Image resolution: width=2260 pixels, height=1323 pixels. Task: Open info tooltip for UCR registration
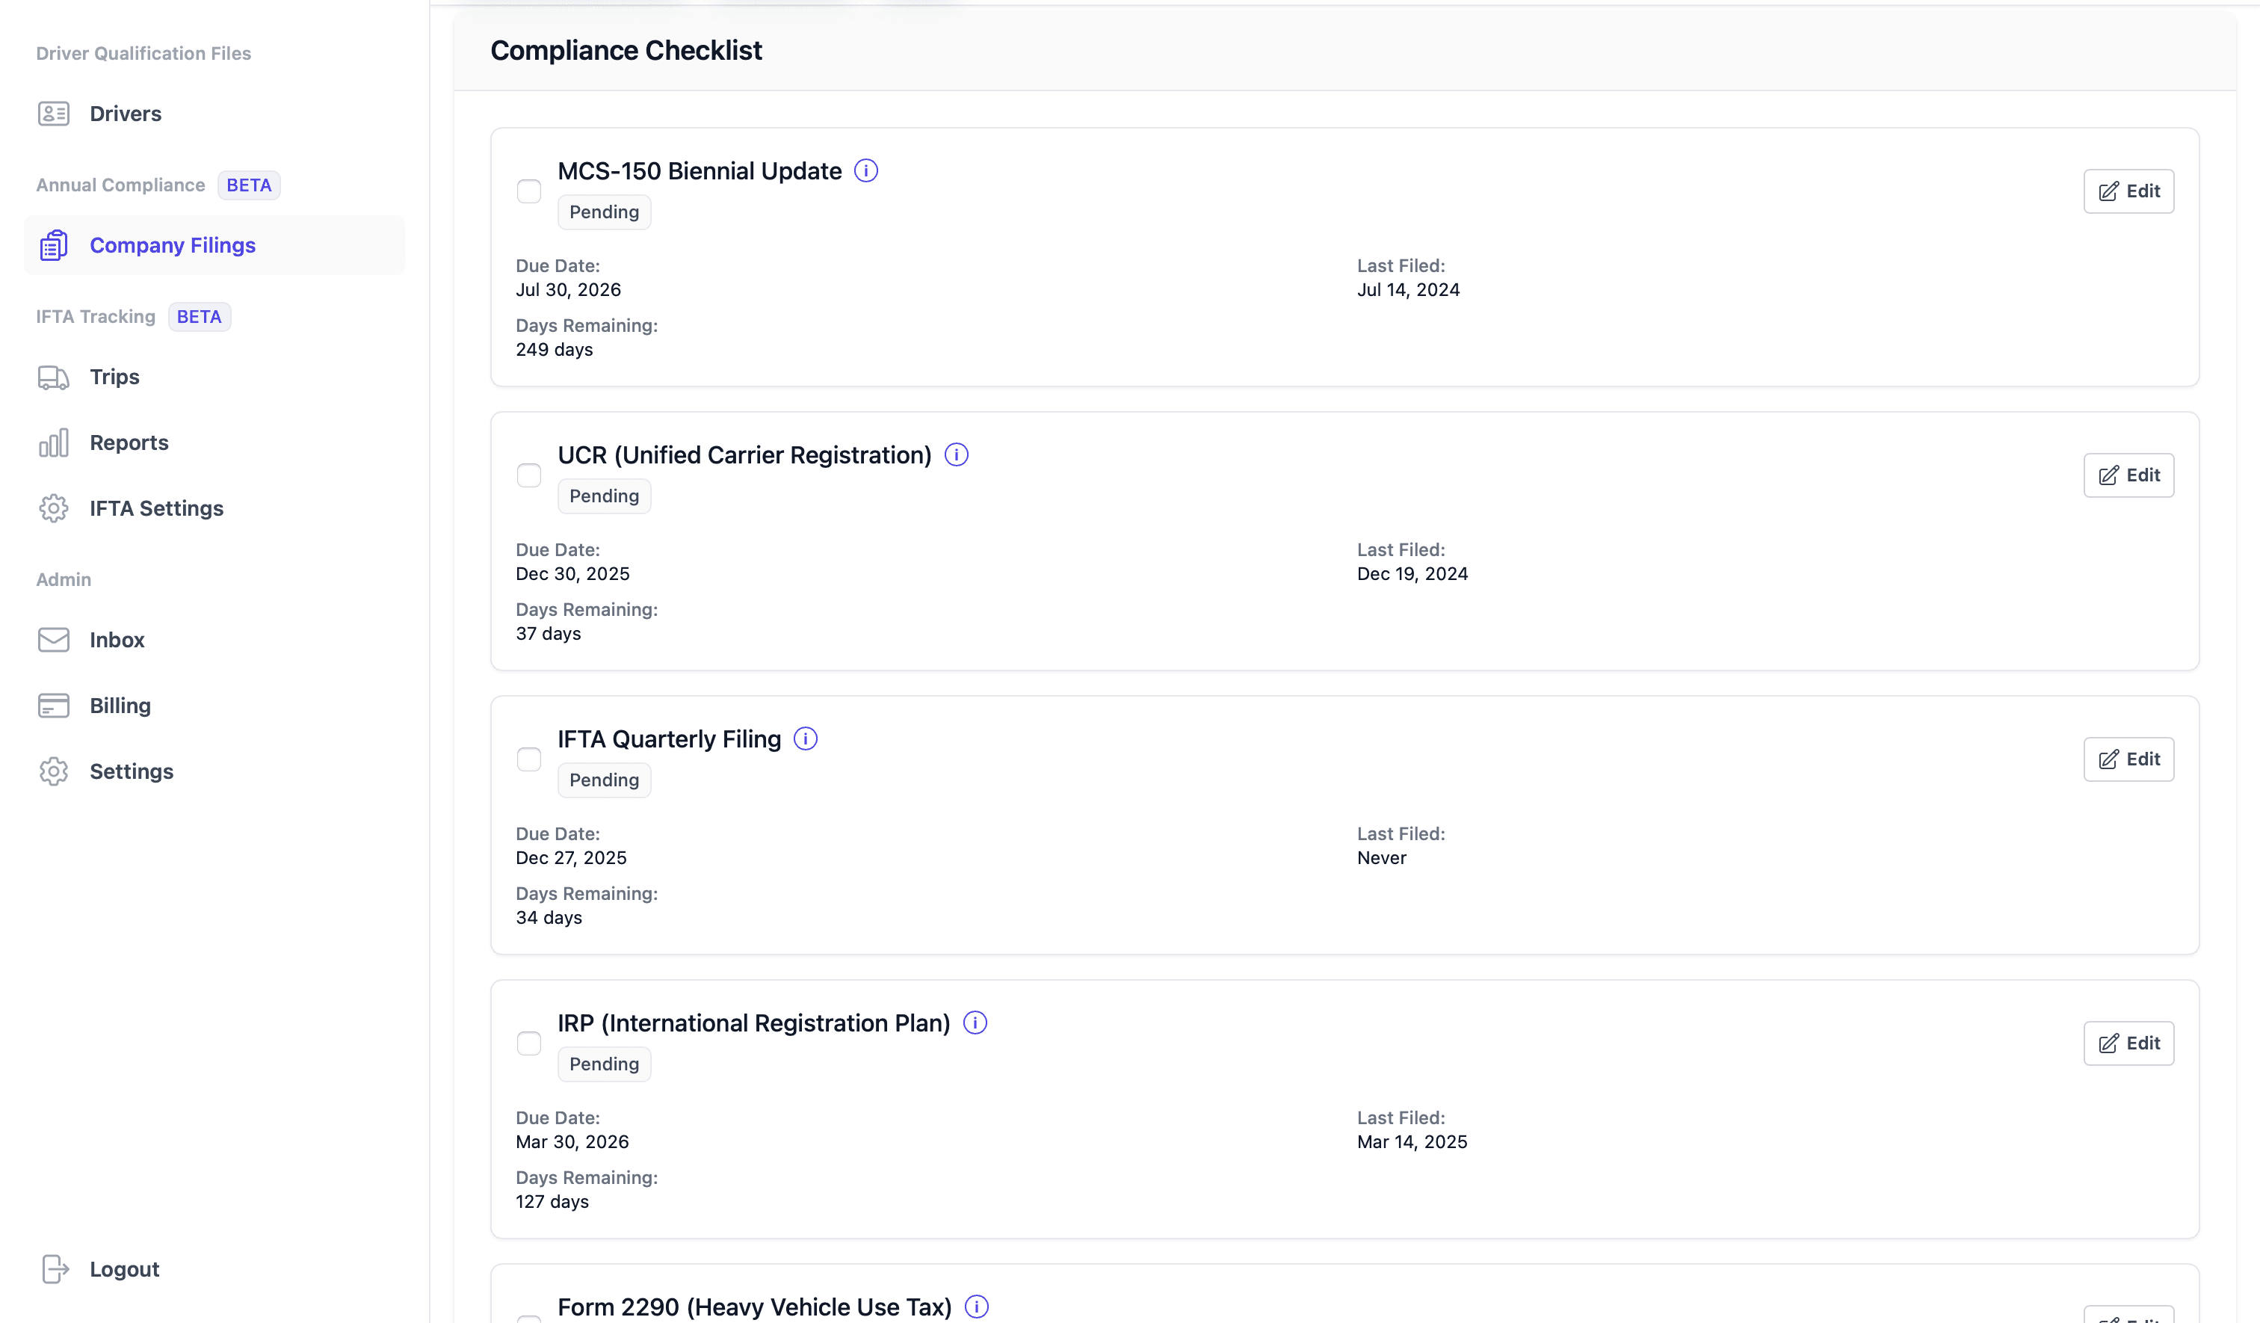point(956,454)
